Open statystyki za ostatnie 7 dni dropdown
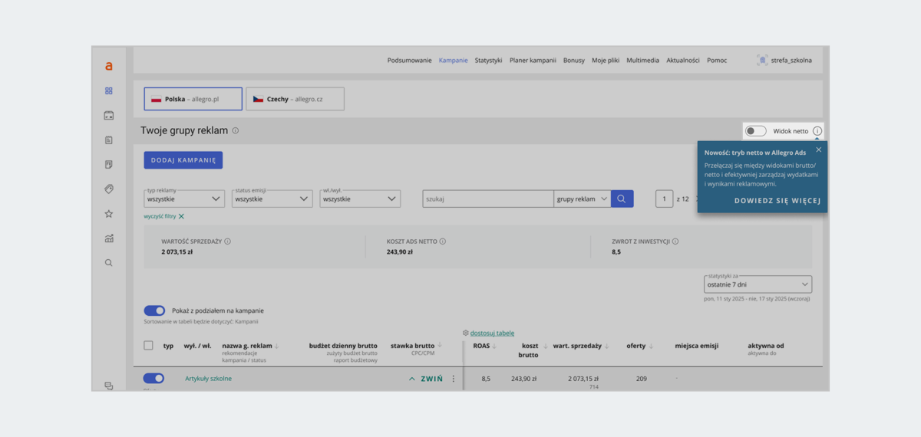Viewport: 921px width, 437px height. pyautogui.click(x=758, y=284)
